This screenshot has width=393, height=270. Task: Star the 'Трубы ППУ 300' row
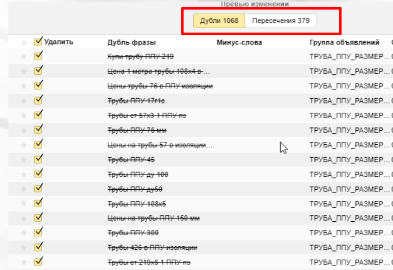pos(23,233)
